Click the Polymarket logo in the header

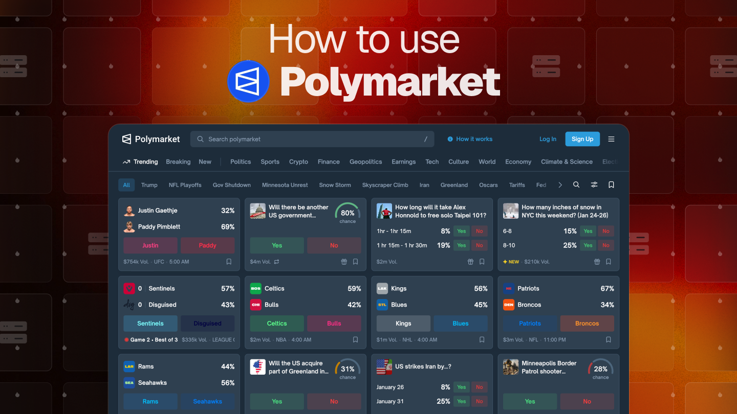[x=150, y=139]
